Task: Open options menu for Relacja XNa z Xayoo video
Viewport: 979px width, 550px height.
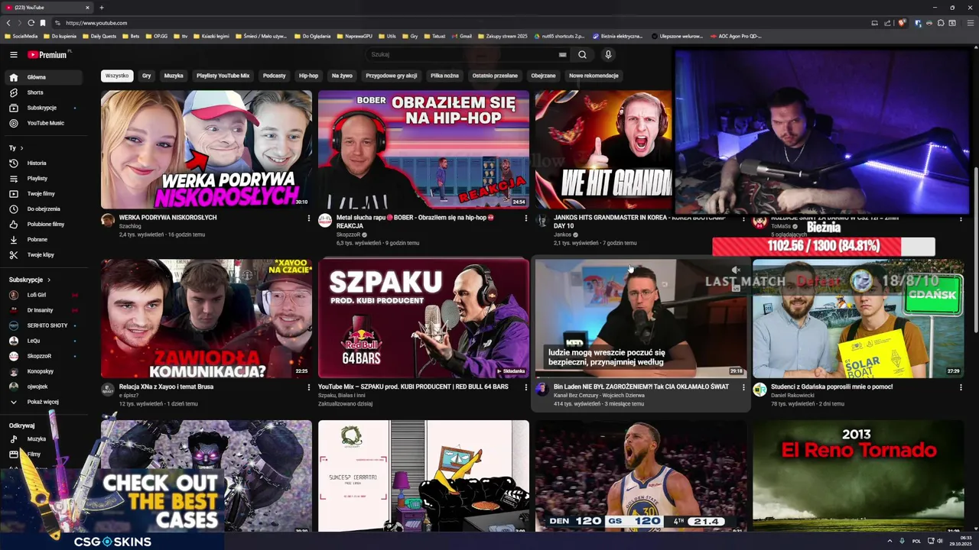Action: tap(309, 388)
